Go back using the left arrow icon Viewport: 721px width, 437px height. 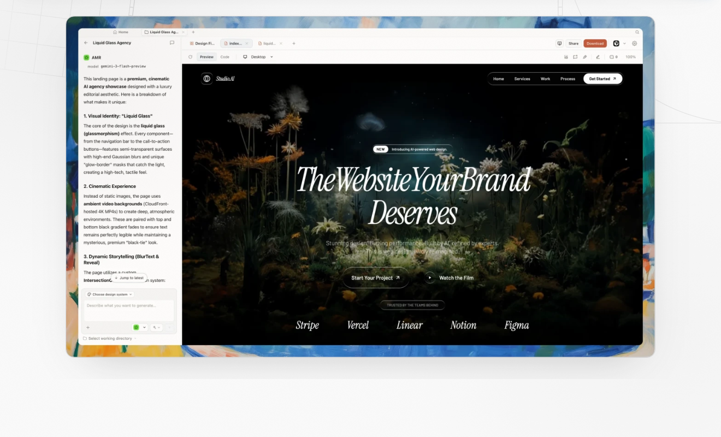pyautogui.click(x=86, y=43)
